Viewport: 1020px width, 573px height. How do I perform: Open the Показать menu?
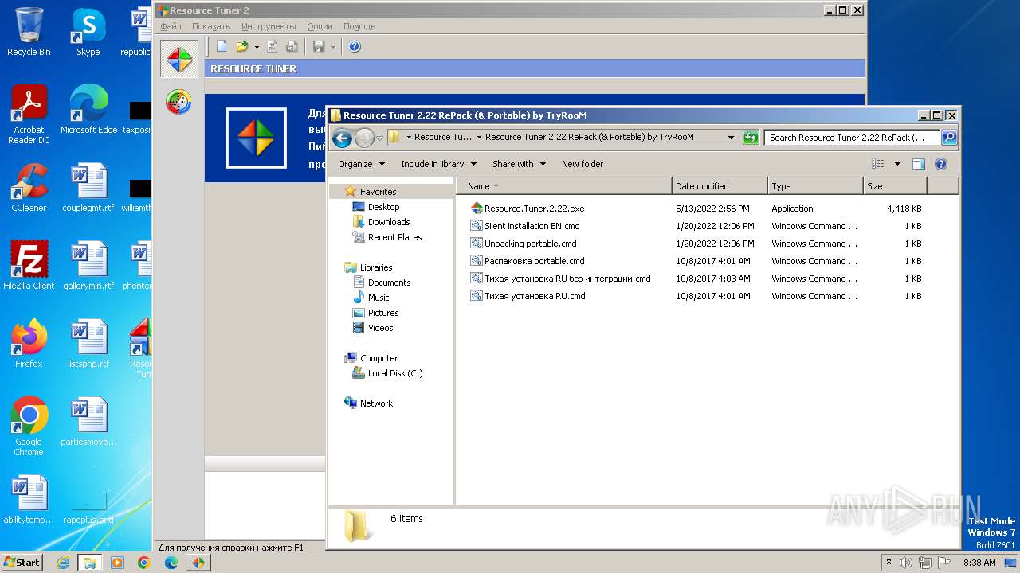click(211, 26)
